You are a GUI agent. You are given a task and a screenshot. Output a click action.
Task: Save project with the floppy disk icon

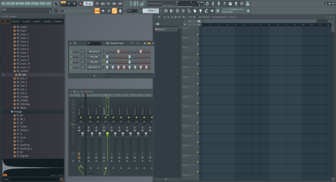(x=230, y=4)
